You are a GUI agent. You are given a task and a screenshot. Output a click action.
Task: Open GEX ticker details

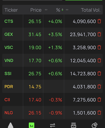coord(9,34)
